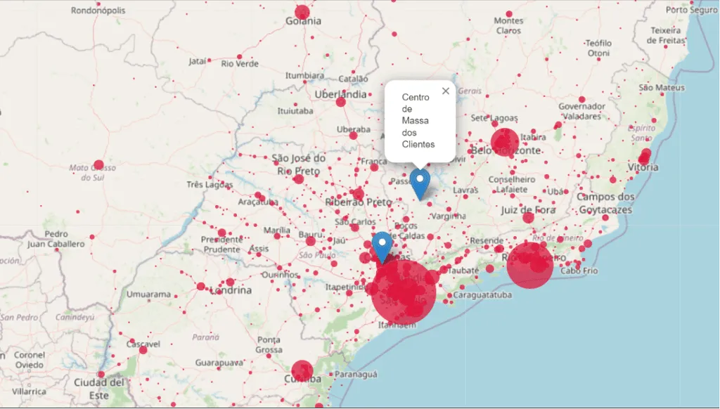Click the Jataí map label
This screenshot has height=409, width=720.
(198, 61)
